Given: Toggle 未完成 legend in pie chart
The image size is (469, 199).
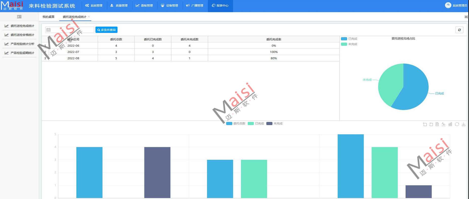Looking at the screenshot, I should click(x=349, y=44).
